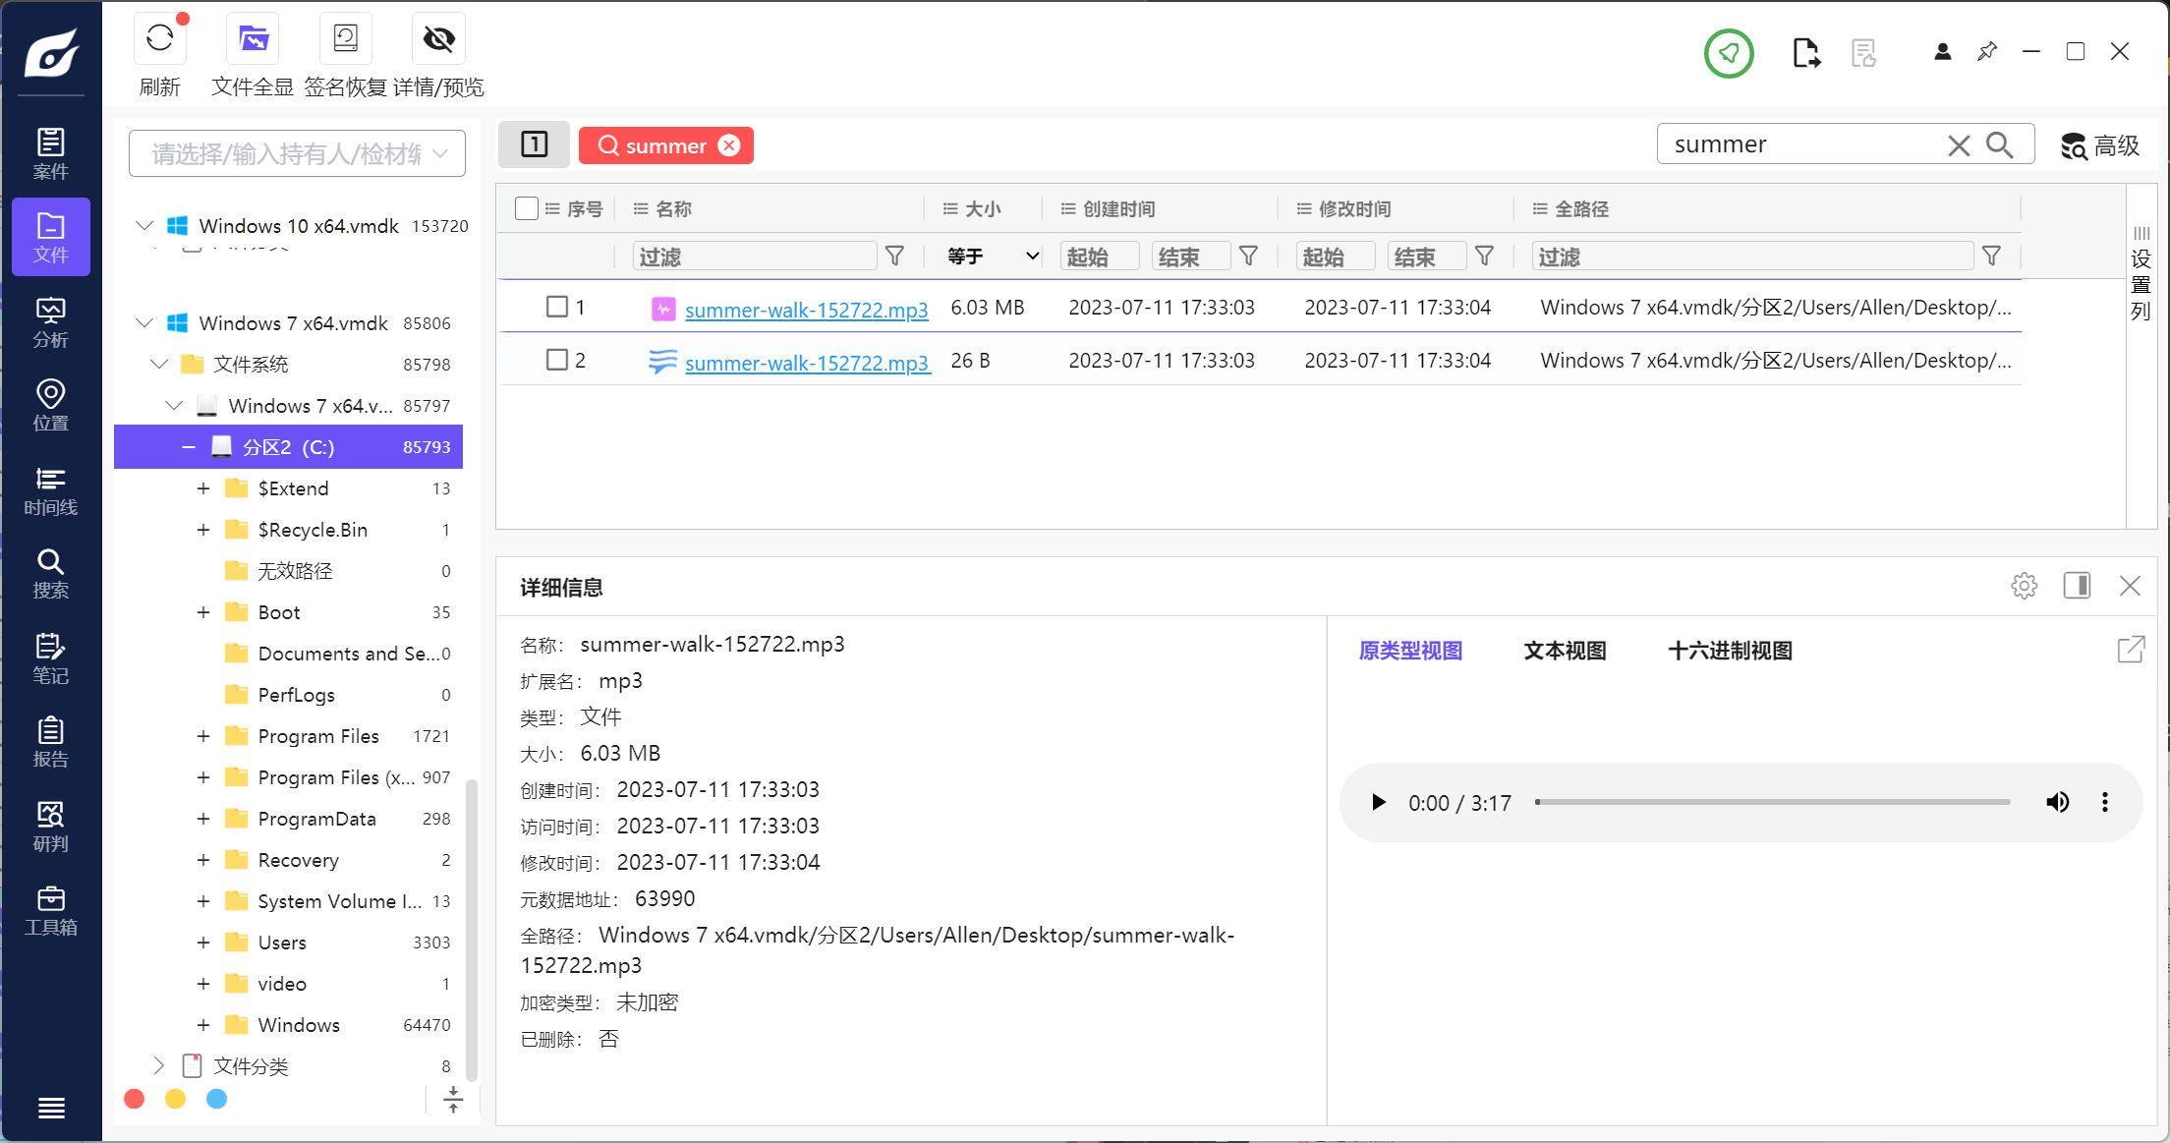Click the detail panel settings gear

[2024, 586]
